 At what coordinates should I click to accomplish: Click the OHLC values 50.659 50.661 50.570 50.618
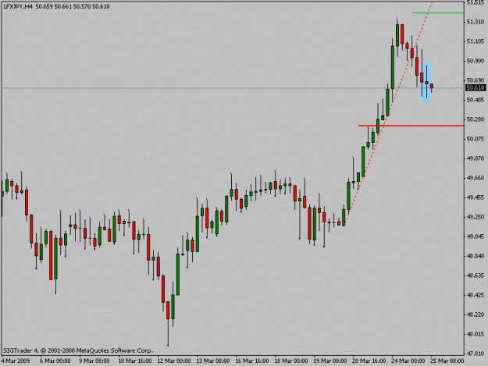[x=72, y=6]
